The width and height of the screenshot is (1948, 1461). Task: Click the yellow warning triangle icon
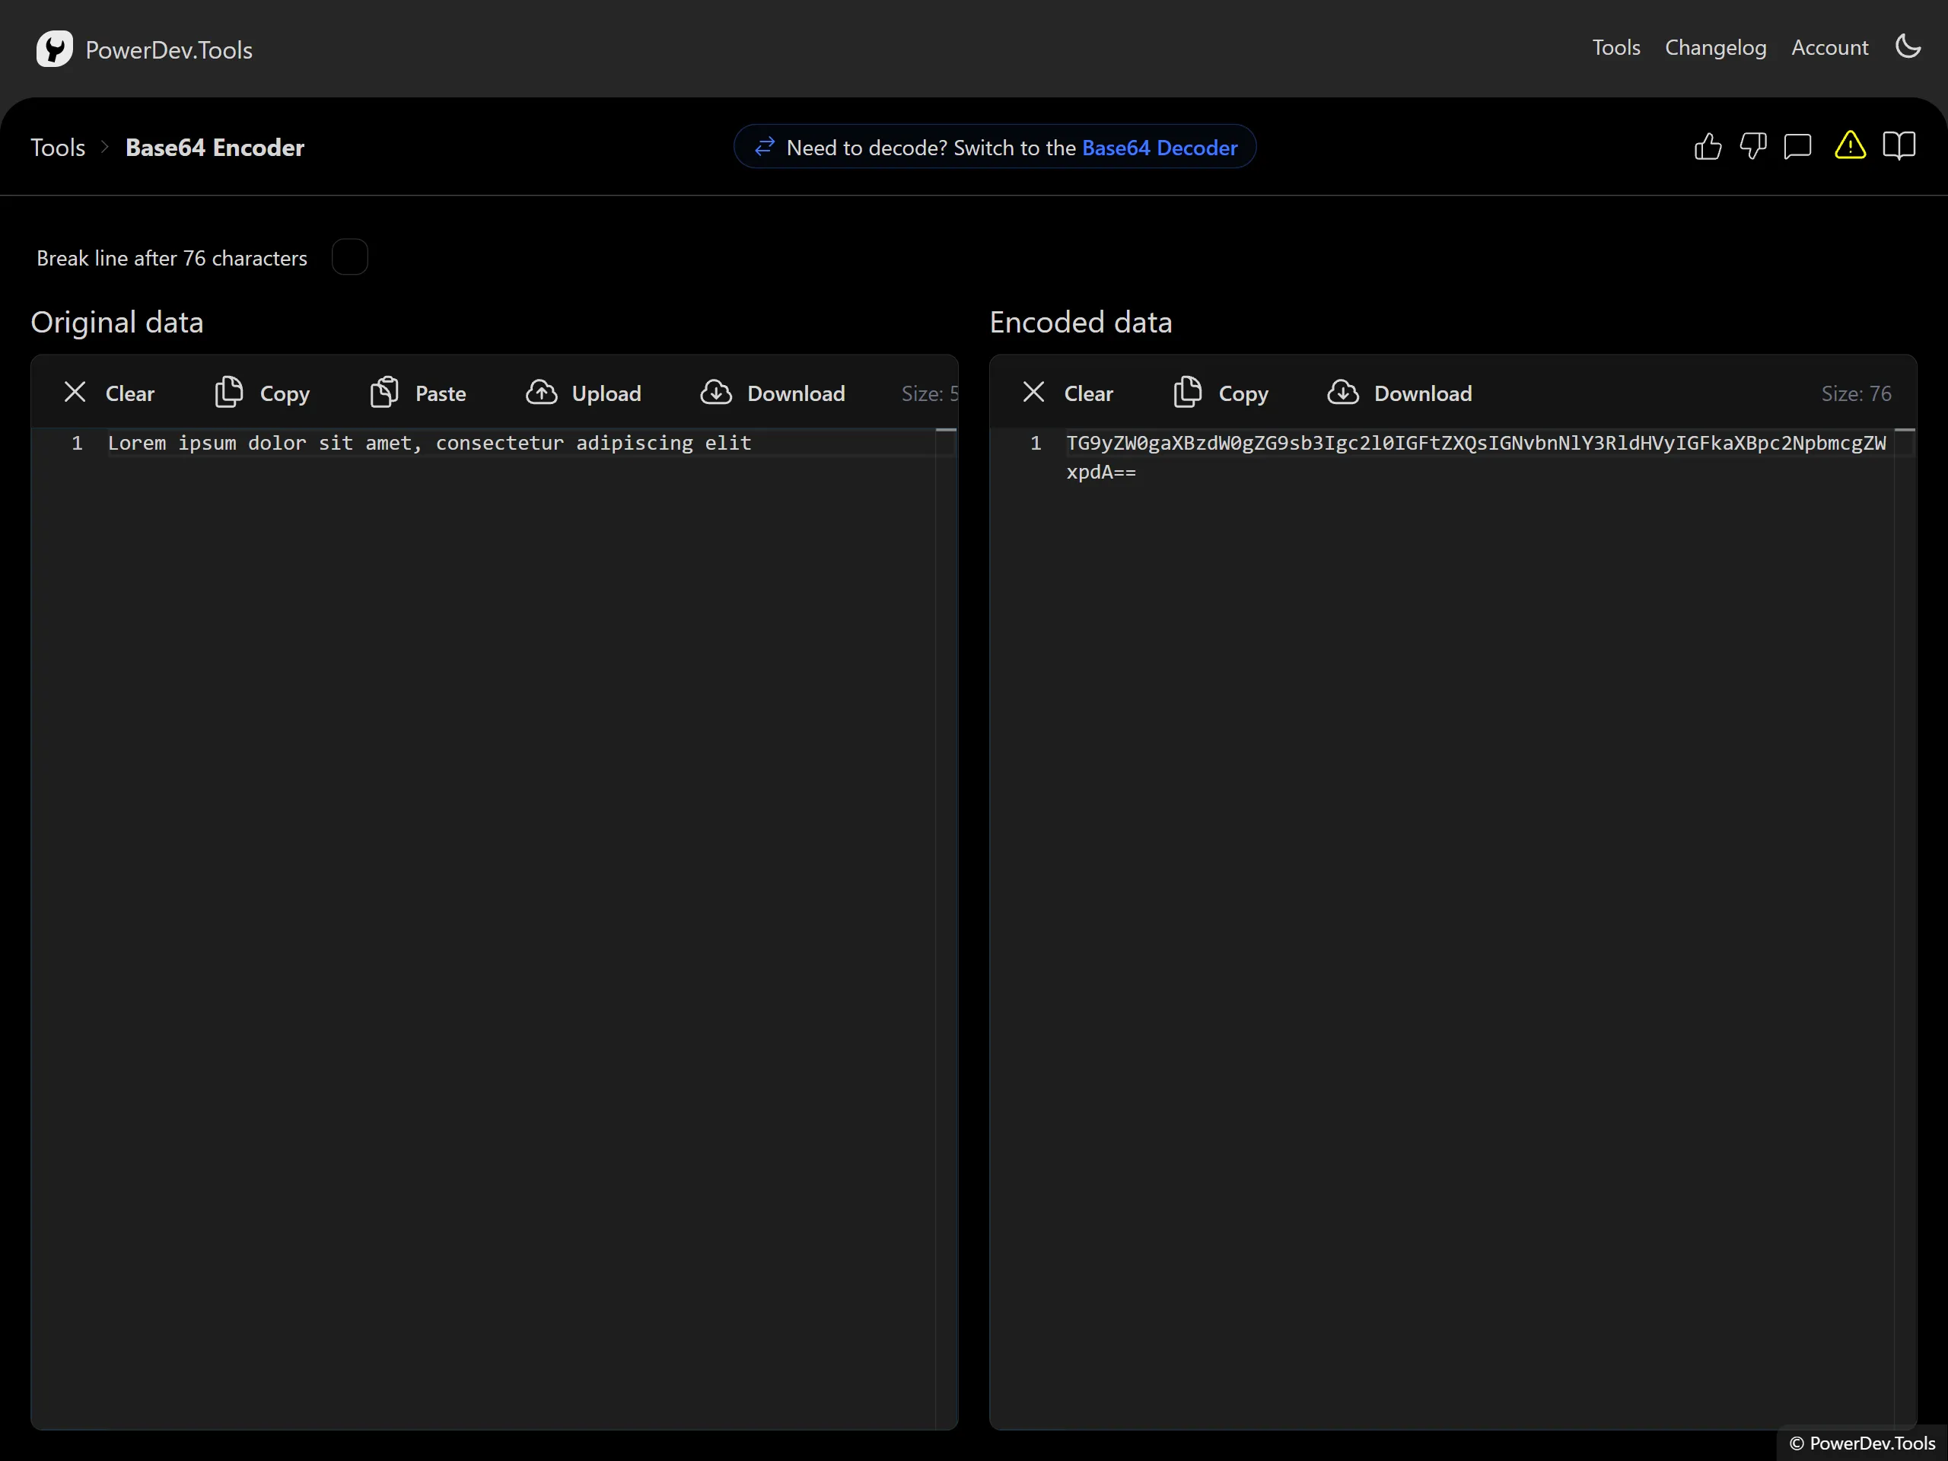point(1851,145)
